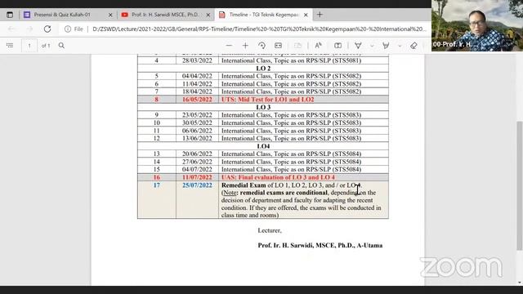Go back to previous page

coord(11,29)
